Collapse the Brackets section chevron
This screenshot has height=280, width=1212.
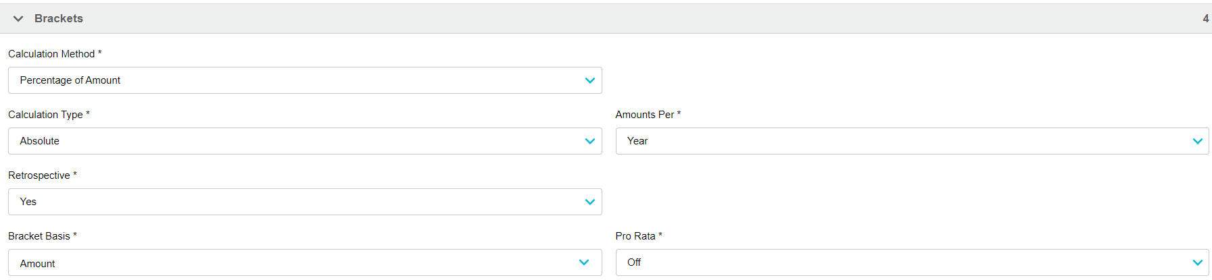pos(18,19)
